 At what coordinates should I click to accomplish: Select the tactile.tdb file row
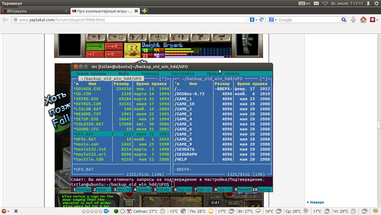click(121, 159)
